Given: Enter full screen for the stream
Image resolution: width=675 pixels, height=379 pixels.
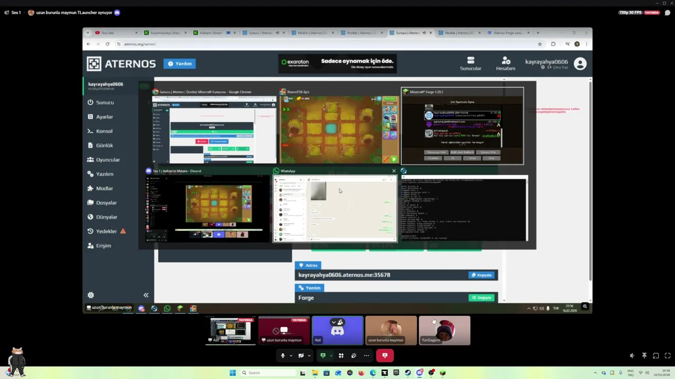Looking at the screenshot, I should (x=667, y=356).
